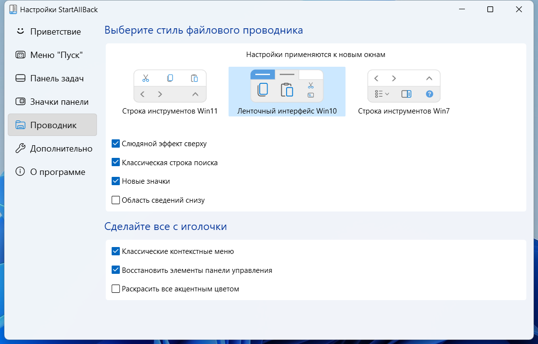Screen dimensions: 538x344
Task: Click the smiley icon next to Приветствие
Action: (20, 31)
